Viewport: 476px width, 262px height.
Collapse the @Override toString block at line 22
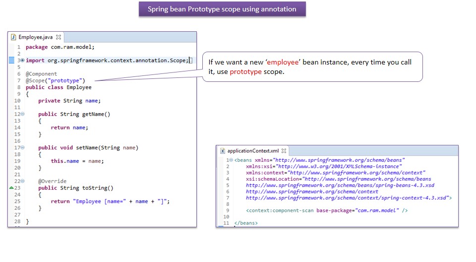click(22, 181)
